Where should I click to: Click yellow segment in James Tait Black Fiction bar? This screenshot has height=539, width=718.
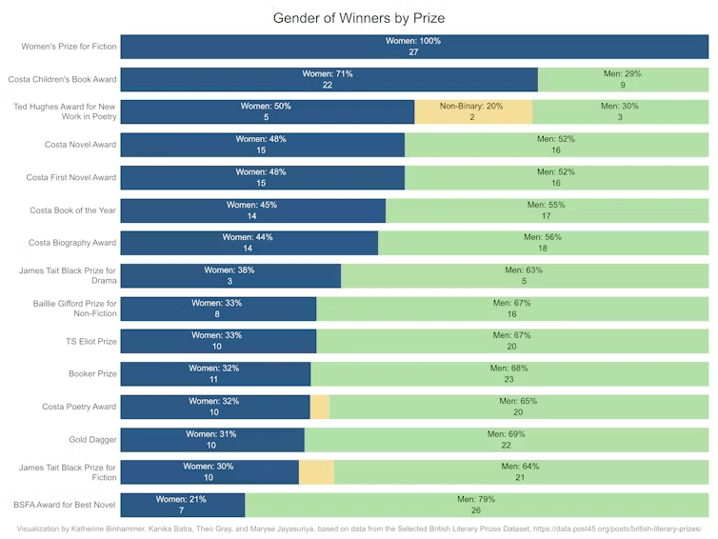pyautogui.click(x=317, y=471)
